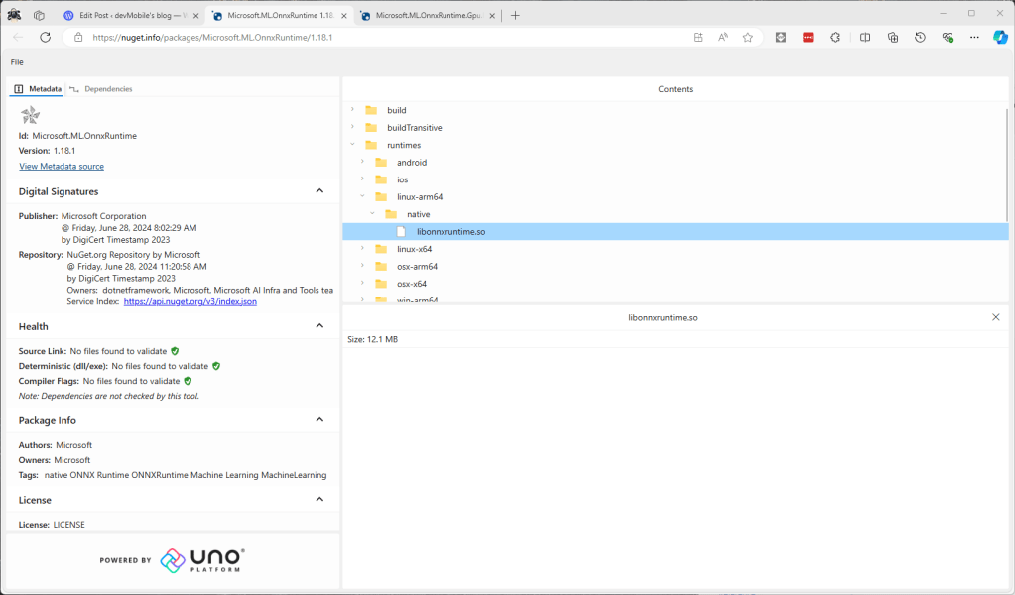Screen dimensions: 1015x595
Task: Click the Copilot icon in browser toolbar
Action: (x=1000, y=37)
